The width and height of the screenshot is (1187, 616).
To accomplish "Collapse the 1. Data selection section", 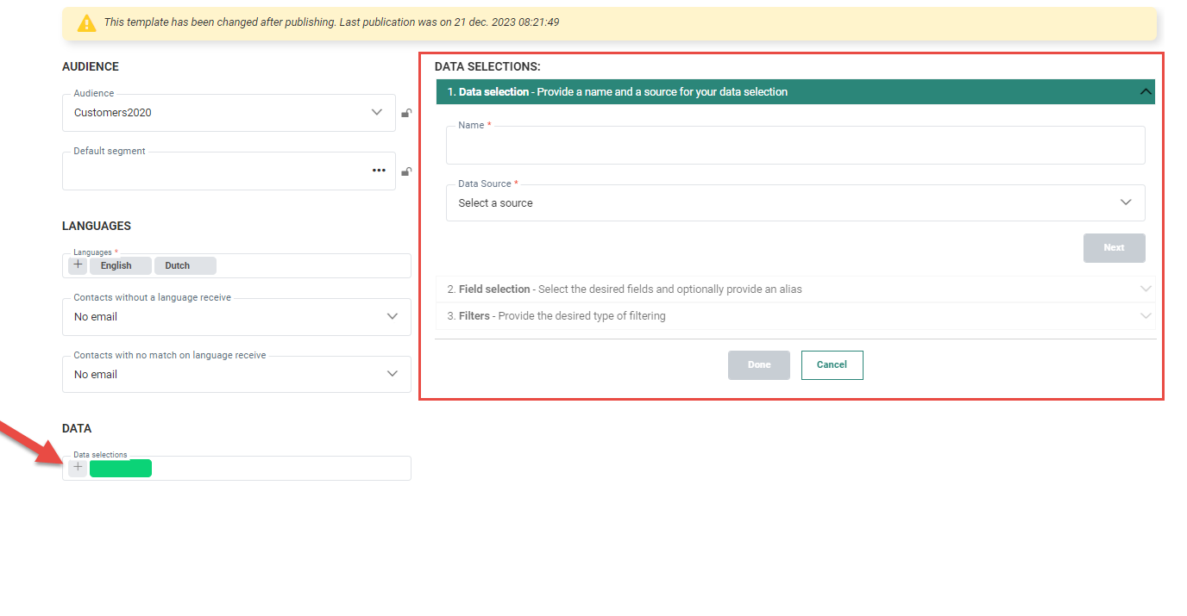I will [x=1146, y=92].
